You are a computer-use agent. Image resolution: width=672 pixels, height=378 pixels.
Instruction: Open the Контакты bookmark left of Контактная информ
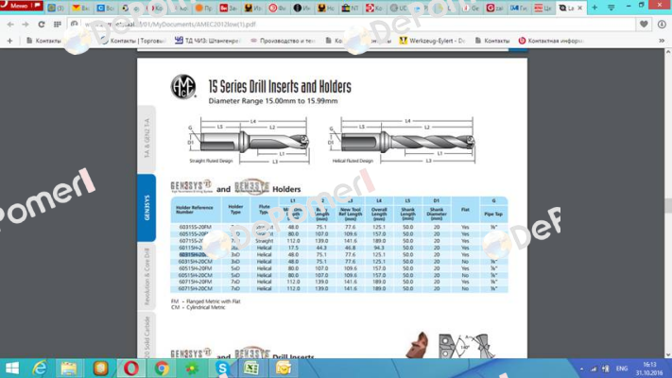[492, 41]
